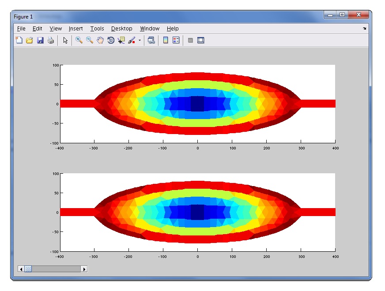Image resolution: width=385 pixels, height=291 pixels.
Task: Print the figure
Action: pyautogui.click(x=51, y=40)
